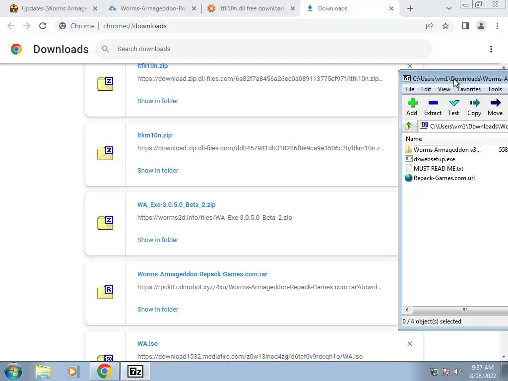Show ltkrn10n.zip in folder
The image size is (508, 381).
tap(158, 171)
